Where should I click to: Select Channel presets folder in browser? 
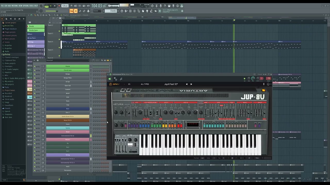point(11,35)
